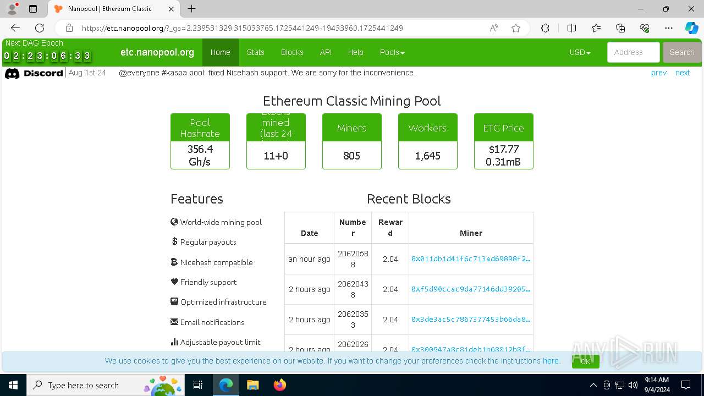Open Read Aloud in address bar
The height and width of the screenshot is (396, 704).
[x=494, y=28]
